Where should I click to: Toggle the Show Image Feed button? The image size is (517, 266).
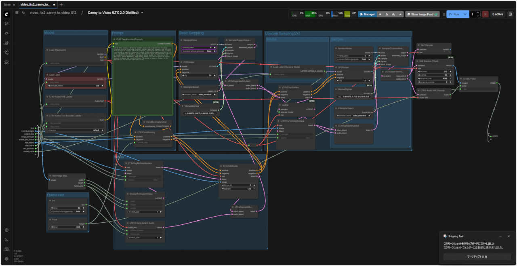(x=422, y=14)
